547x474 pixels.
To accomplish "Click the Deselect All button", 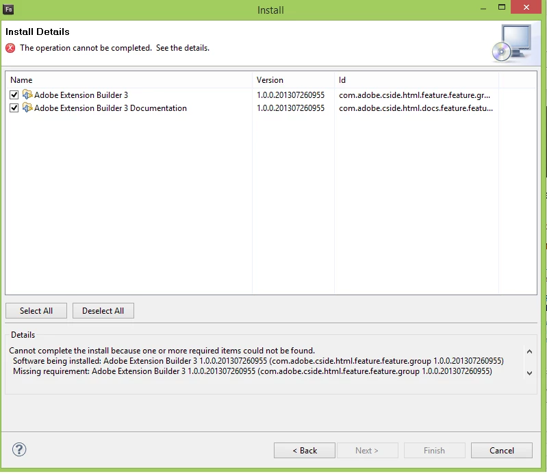I will point(103,311).
